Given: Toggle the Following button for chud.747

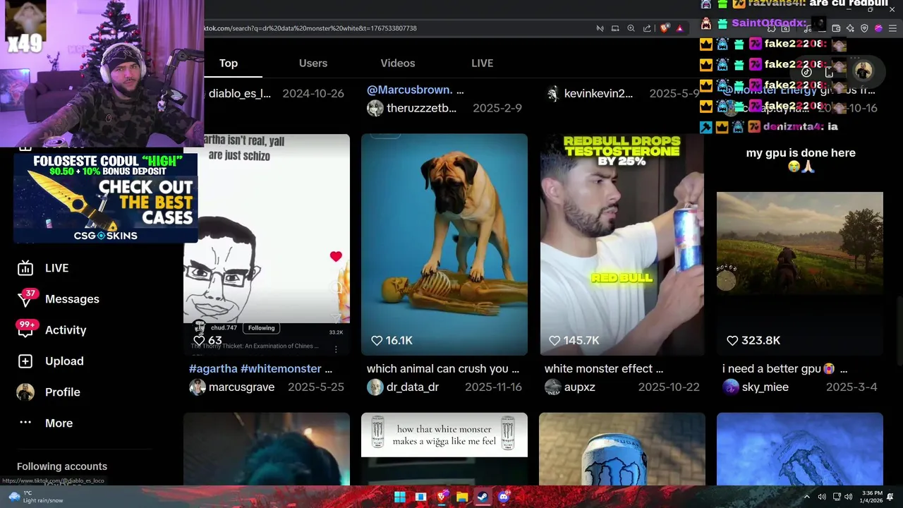Looking at the screenshot, I should click(261, 327).
